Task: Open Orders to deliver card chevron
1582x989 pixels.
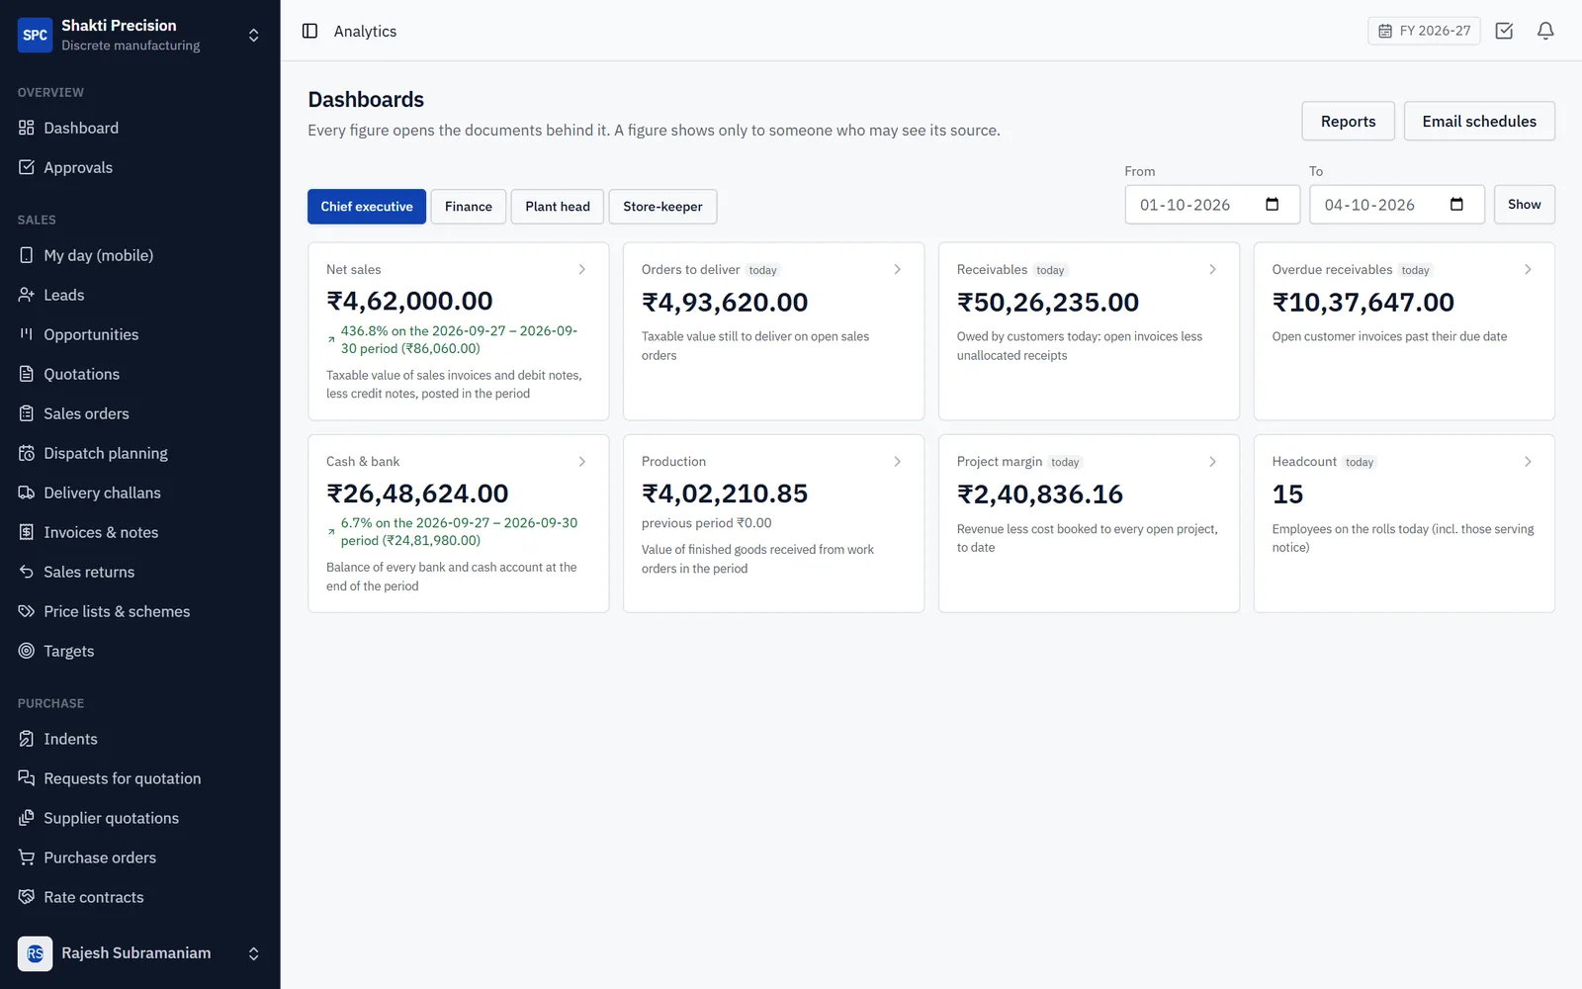Action: [x=897, y=269]
